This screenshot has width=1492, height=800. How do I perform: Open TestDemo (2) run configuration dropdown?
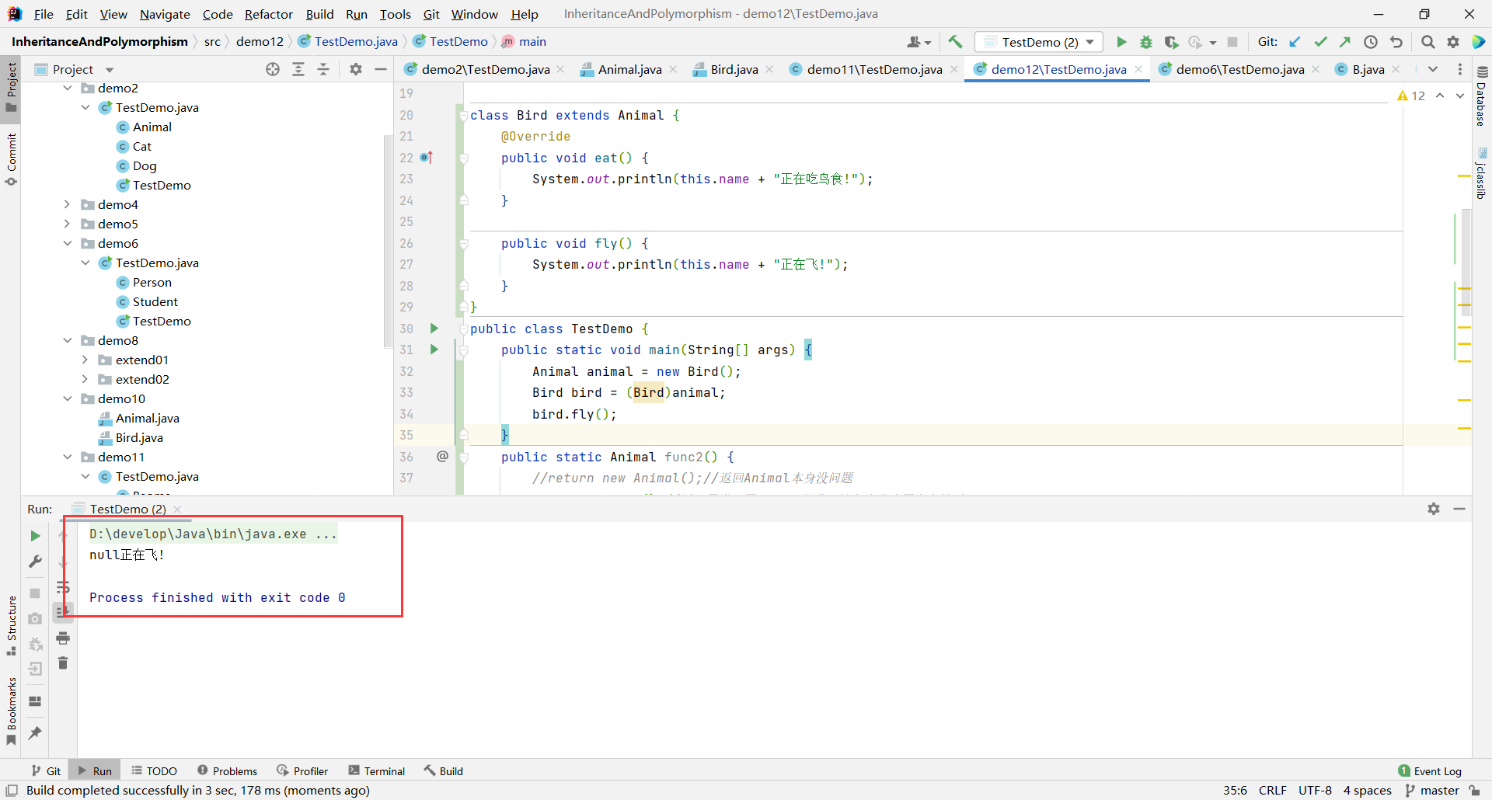1040,42
